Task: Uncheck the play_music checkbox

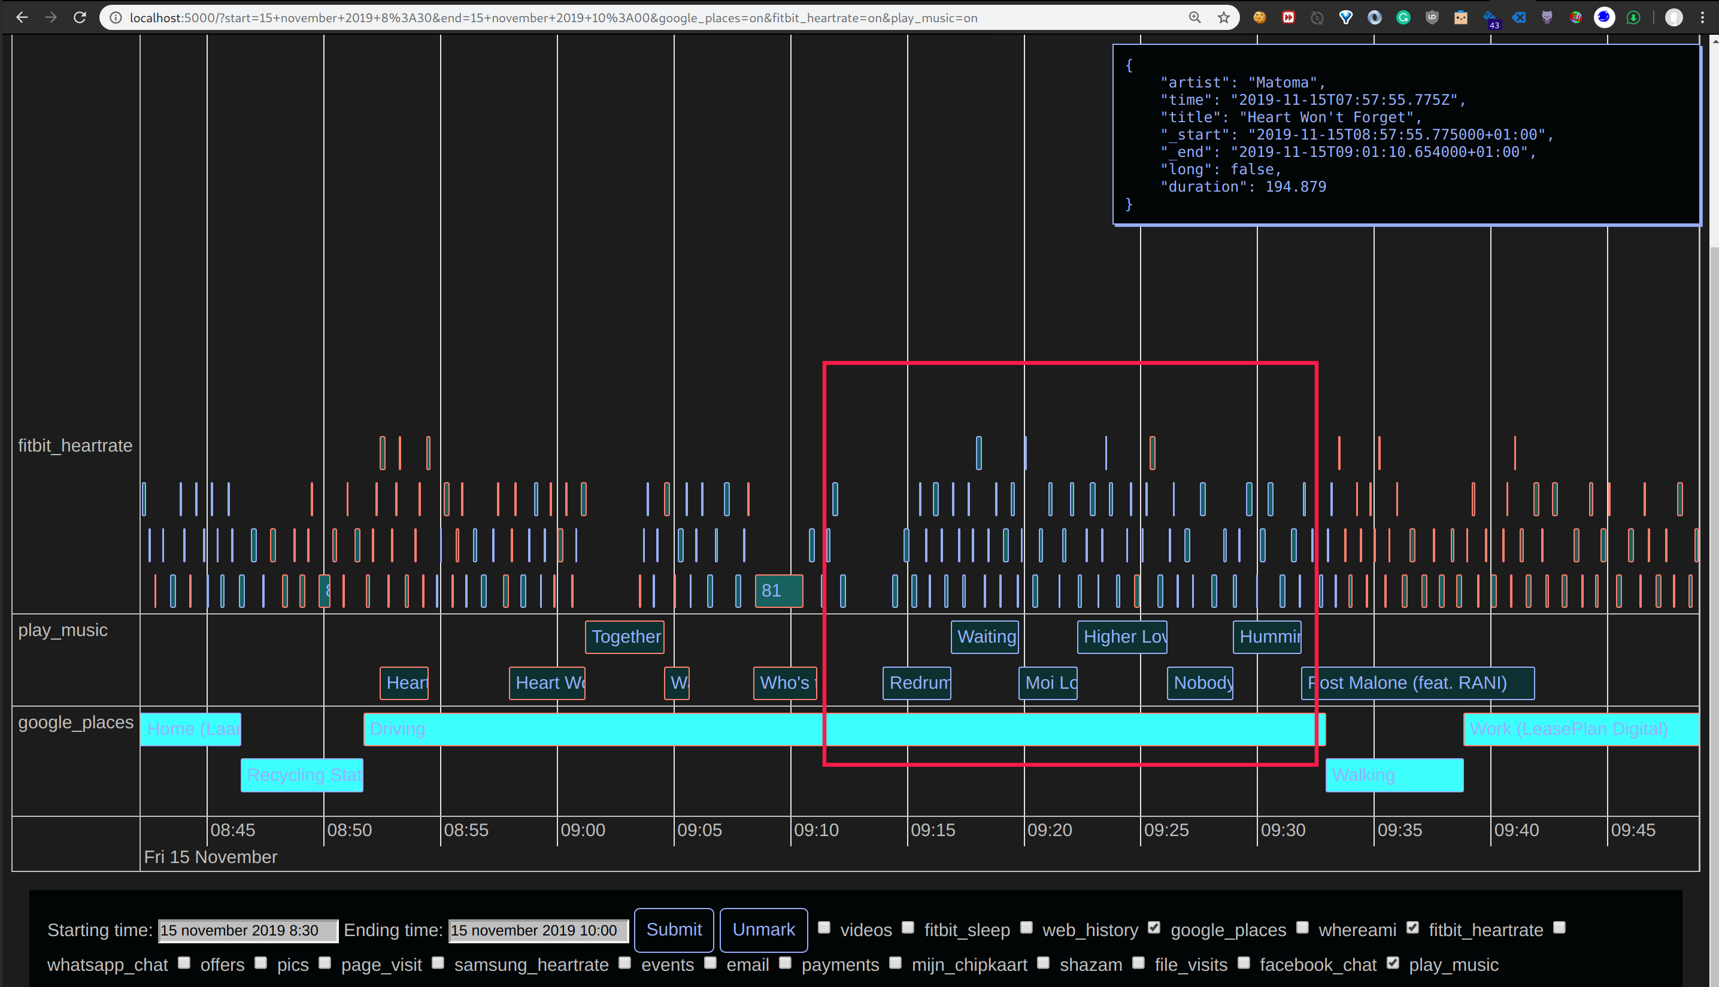Action: point(1393,962)
